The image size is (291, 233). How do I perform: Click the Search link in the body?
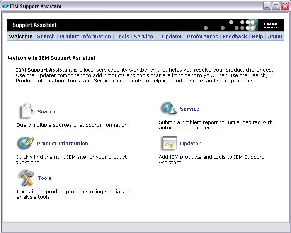click(46, 112)
